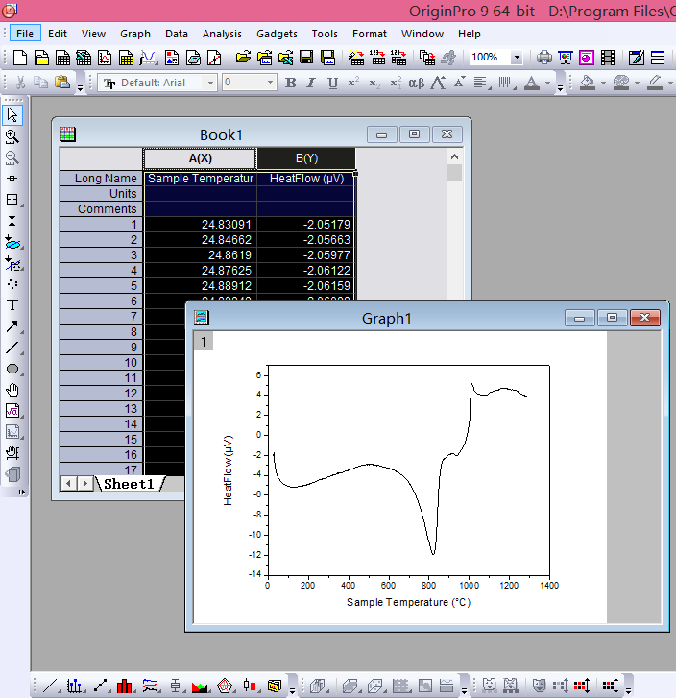Select the Line drawing tool
This screenshot has width=676, height=698.
12,348
